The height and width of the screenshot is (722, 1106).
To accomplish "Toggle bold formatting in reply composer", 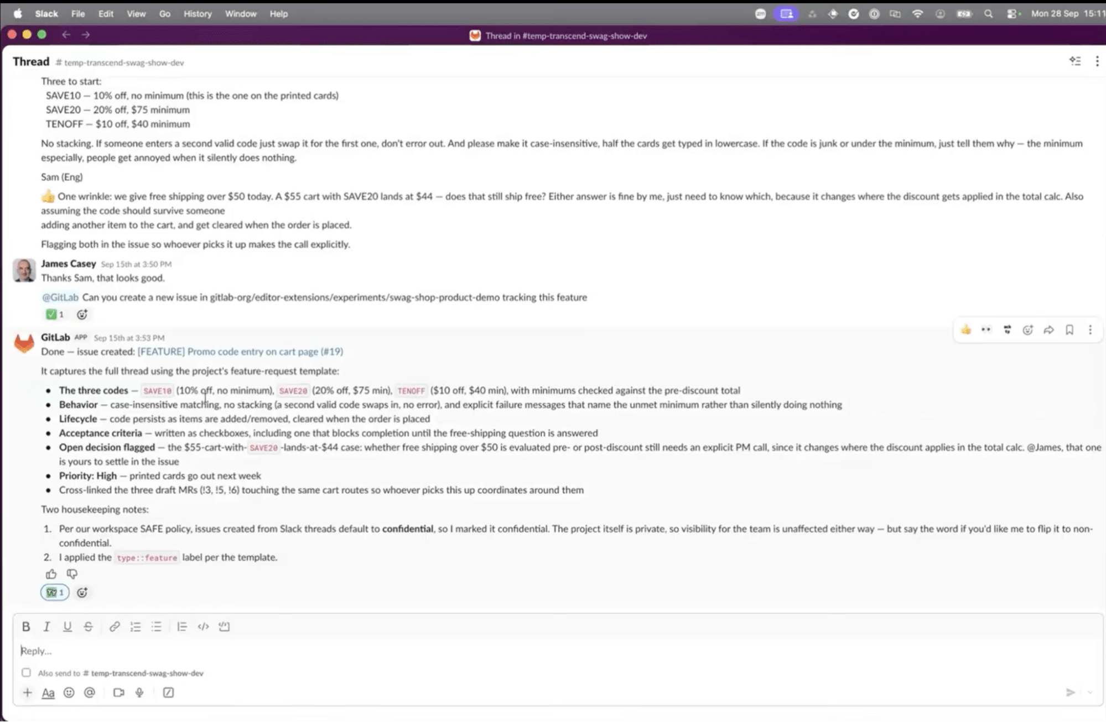I will tap(25, 626).
